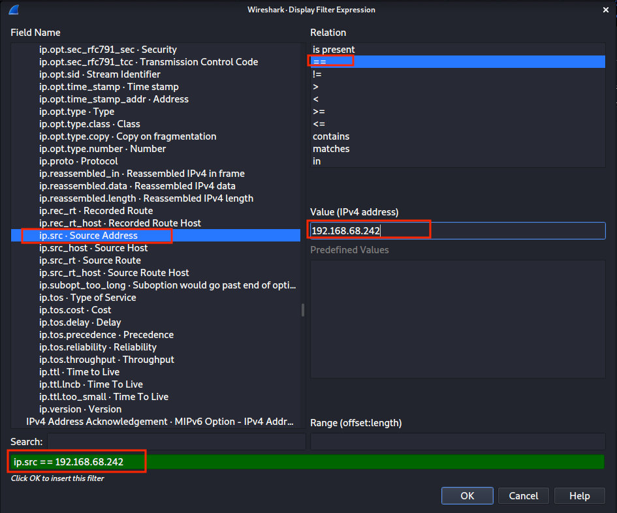The height and width of the screenshot is (513, 617).
Task: Click the Field Name list scrollbar handle
Action: tap(302, 310)
